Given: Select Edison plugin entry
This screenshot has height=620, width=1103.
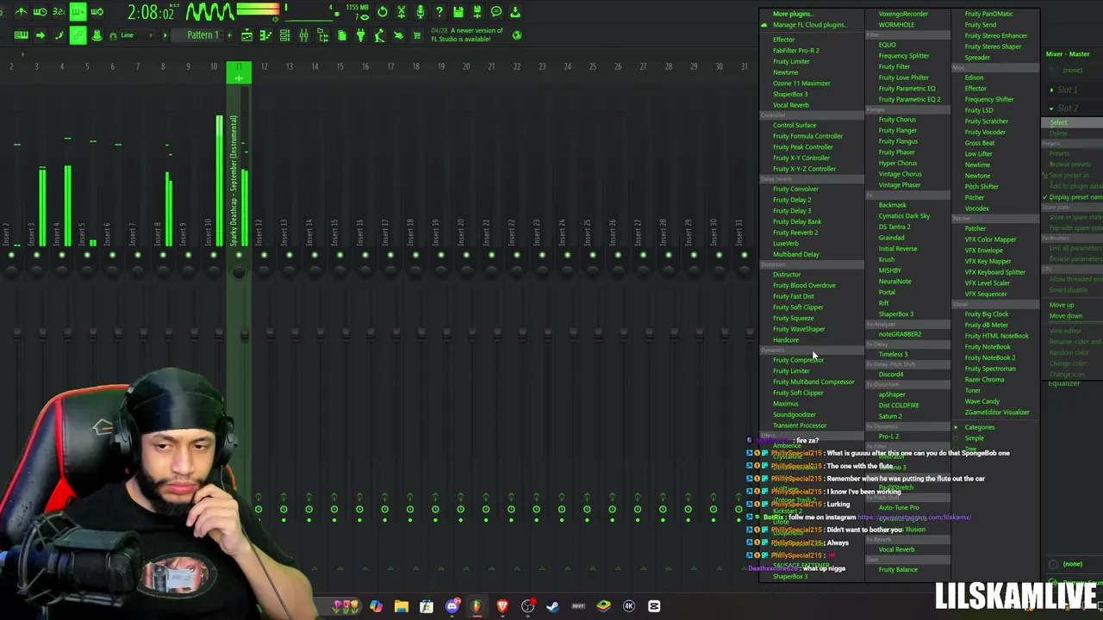Looking at the screenshot, I should coord(974,77).
